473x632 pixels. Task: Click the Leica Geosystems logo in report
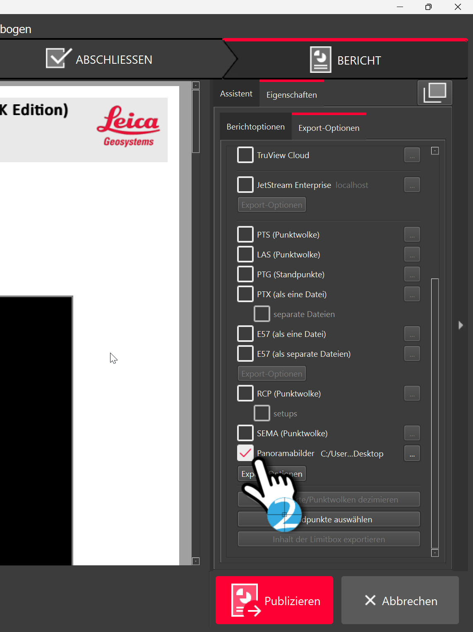click(128, 126)
